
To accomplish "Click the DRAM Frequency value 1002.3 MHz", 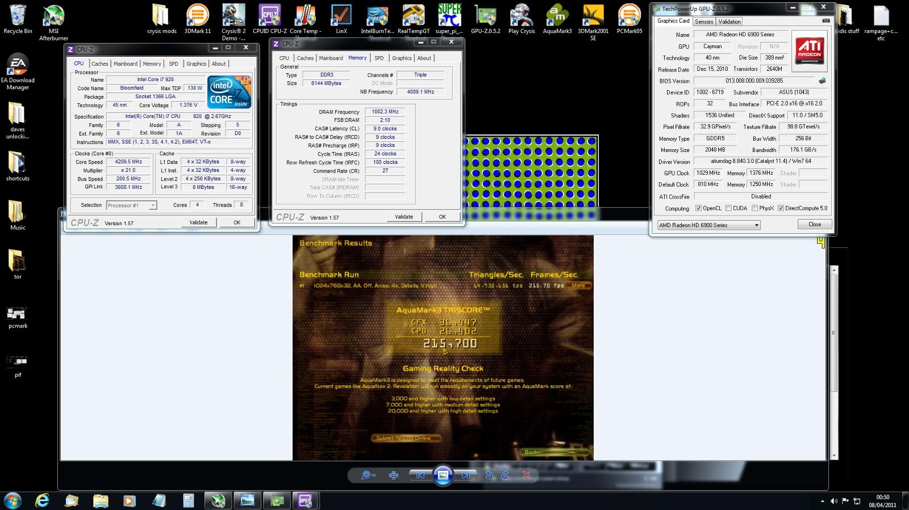I will [385, 112].
